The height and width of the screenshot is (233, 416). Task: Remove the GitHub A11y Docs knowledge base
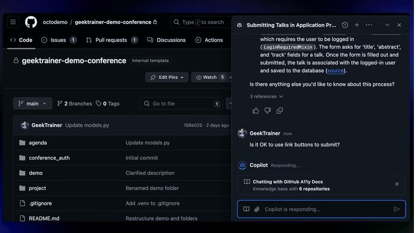coord(397,184)
